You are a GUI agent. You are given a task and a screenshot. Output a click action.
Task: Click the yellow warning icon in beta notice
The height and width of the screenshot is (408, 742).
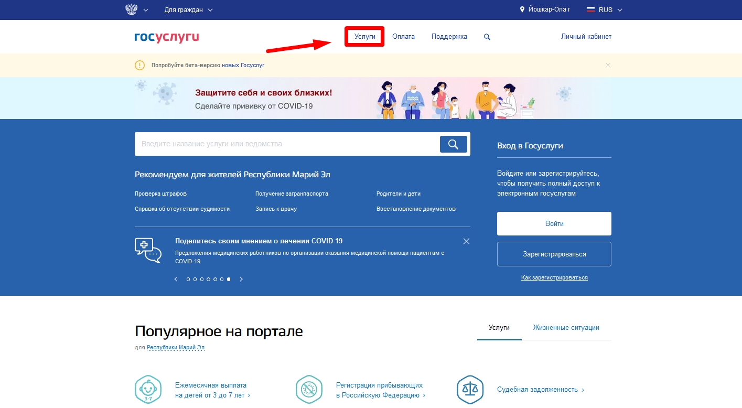139,66
